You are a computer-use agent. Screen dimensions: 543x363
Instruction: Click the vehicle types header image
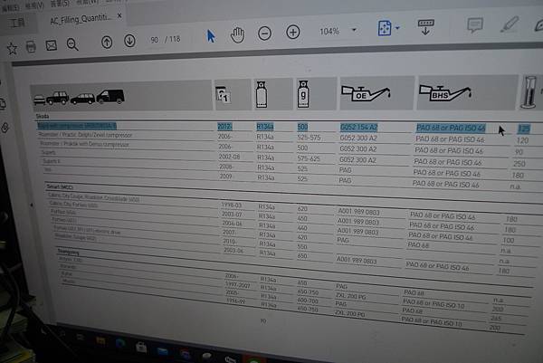pos(79,97)
